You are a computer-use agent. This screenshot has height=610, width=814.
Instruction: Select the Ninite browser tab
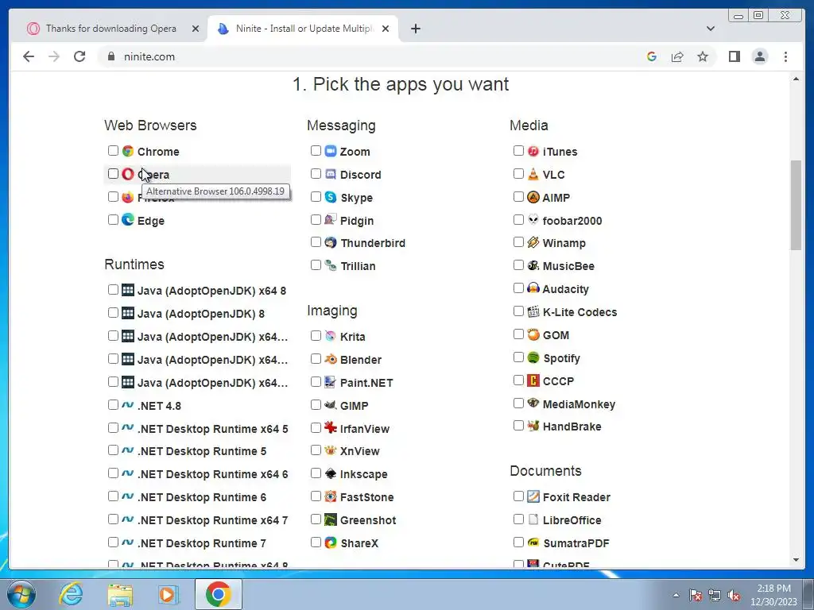point(303,29)
